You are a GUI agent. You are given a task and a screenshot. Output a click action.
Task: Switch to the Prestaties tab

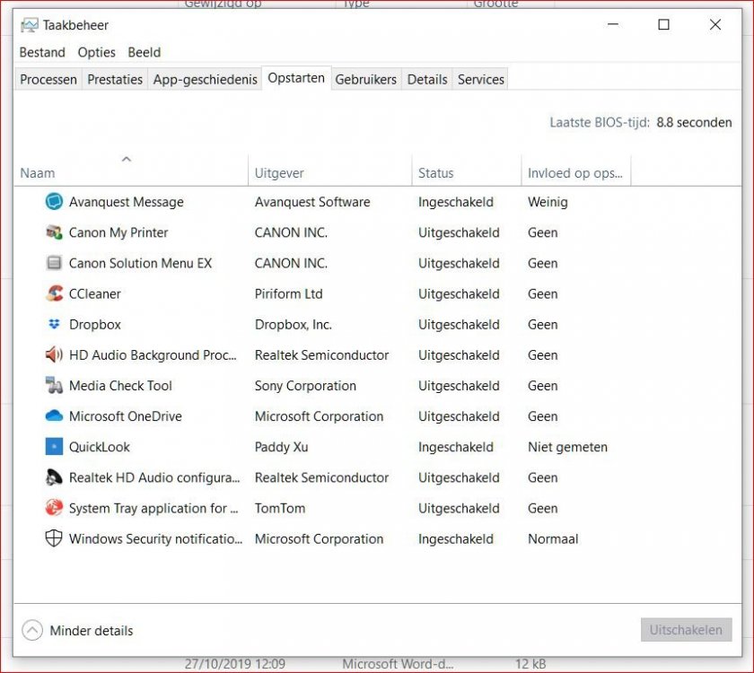(115, 79)
